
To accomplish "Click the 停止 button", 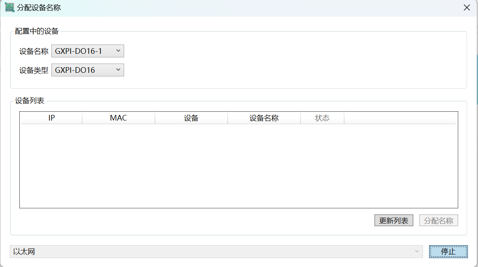I will point(448,252).
